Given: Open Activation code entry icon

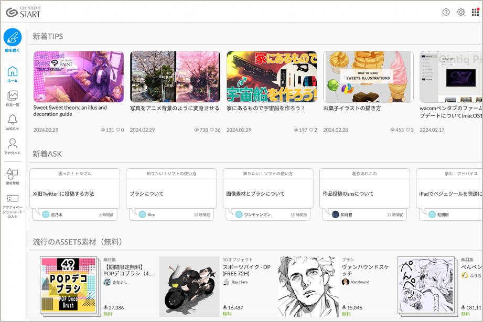Looking at the screenshot, I should 13,198.
